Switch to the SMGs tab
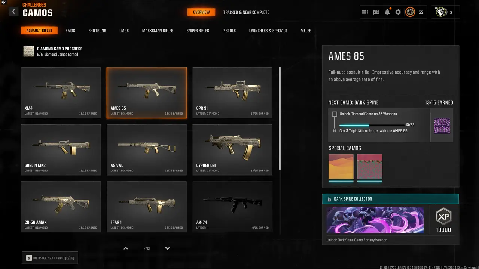 [70, 31]
